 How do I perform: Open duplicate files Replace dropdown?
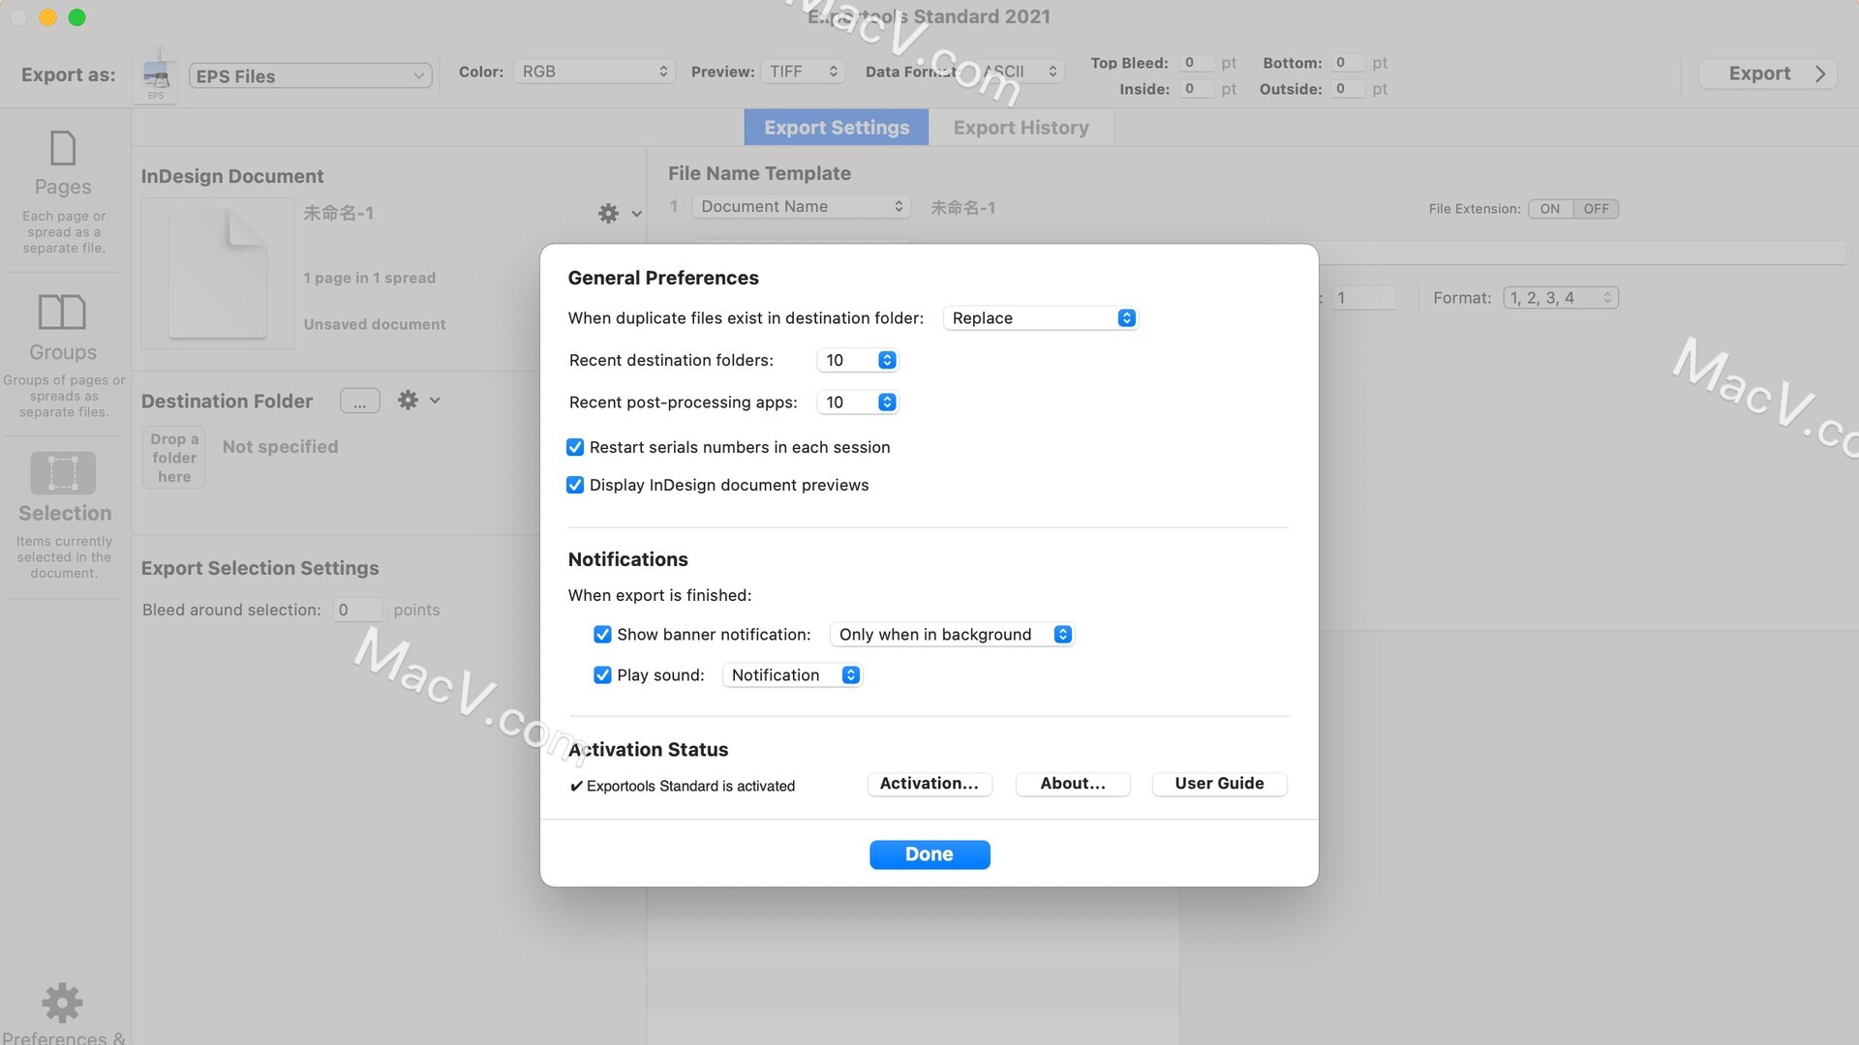coord(1041,318)
